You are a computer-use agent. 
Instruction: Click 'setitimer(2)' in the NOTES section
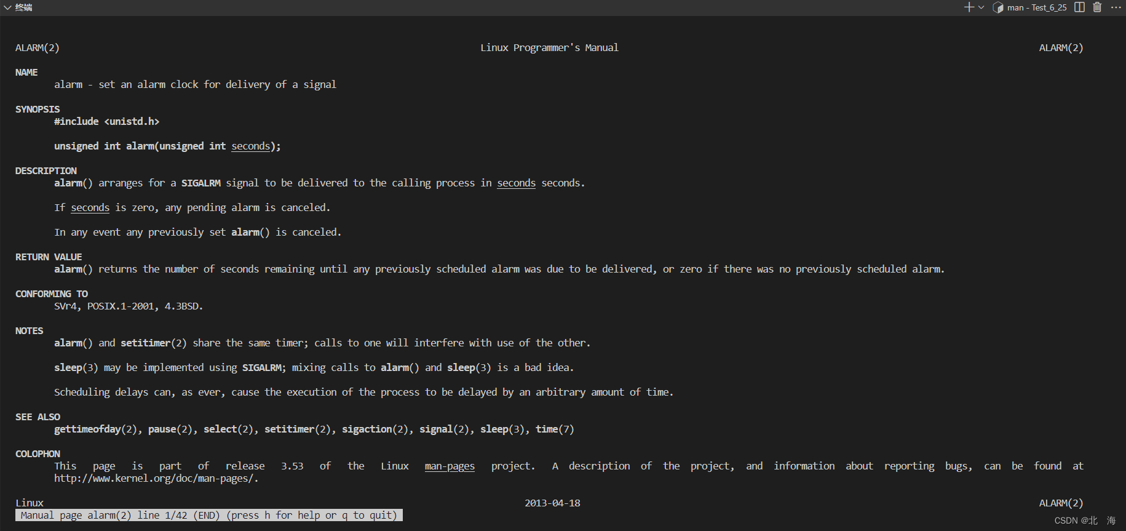coord(154,343)
